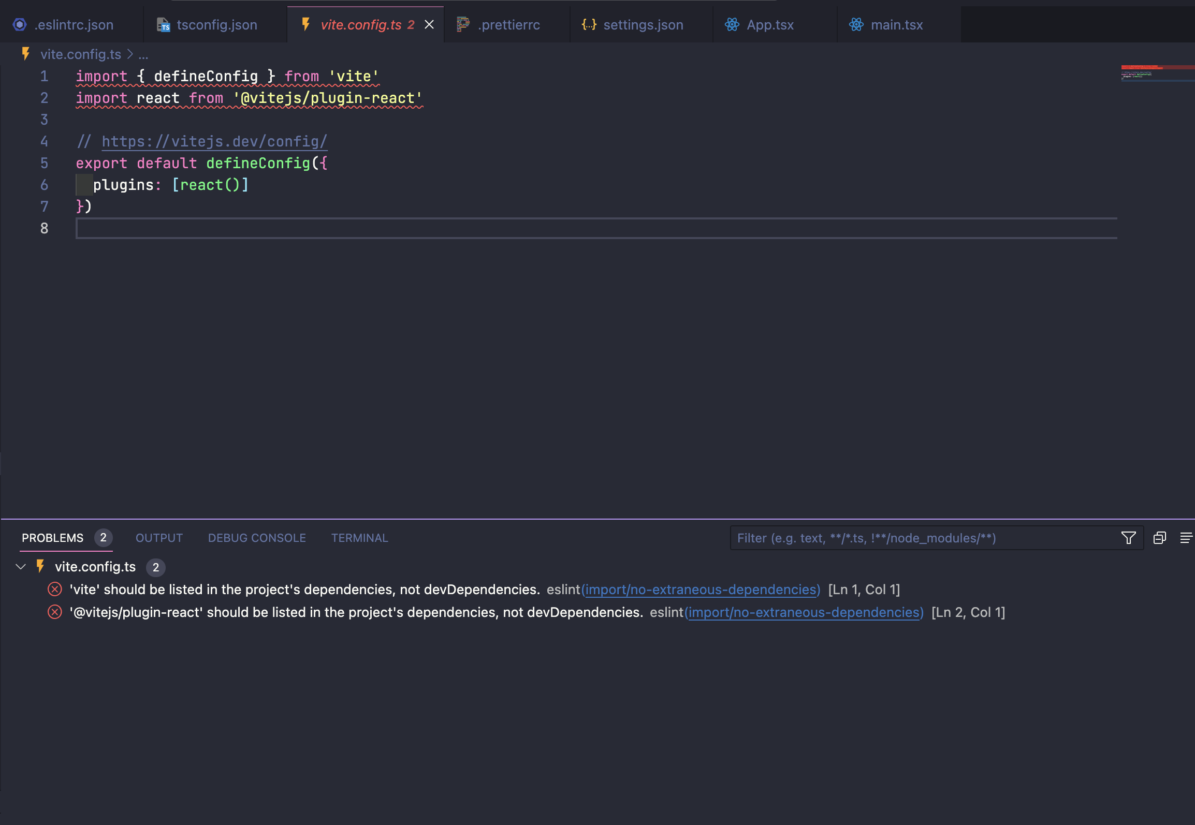Open the .eslintrc.json tab
This screenshot has height=825, width=1195.
(71, 25)
